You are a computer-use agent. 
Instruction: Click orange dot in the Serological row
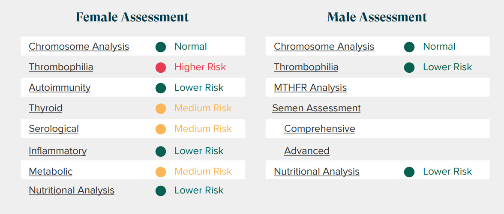pos(161,129)
